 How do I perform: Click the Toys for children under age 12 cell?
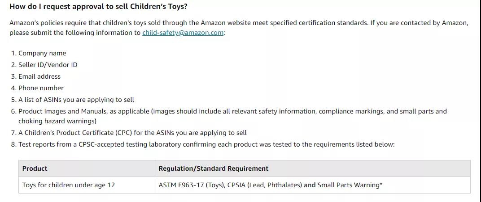[68, 185]
